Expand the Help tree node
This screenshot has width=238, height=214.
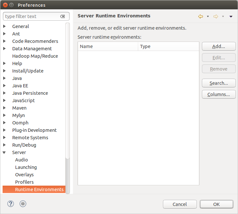[5, 63]
